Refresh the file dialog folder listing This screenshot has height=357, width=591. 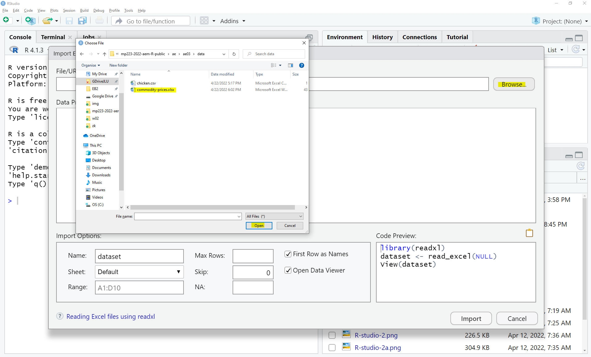pos(234,54)
